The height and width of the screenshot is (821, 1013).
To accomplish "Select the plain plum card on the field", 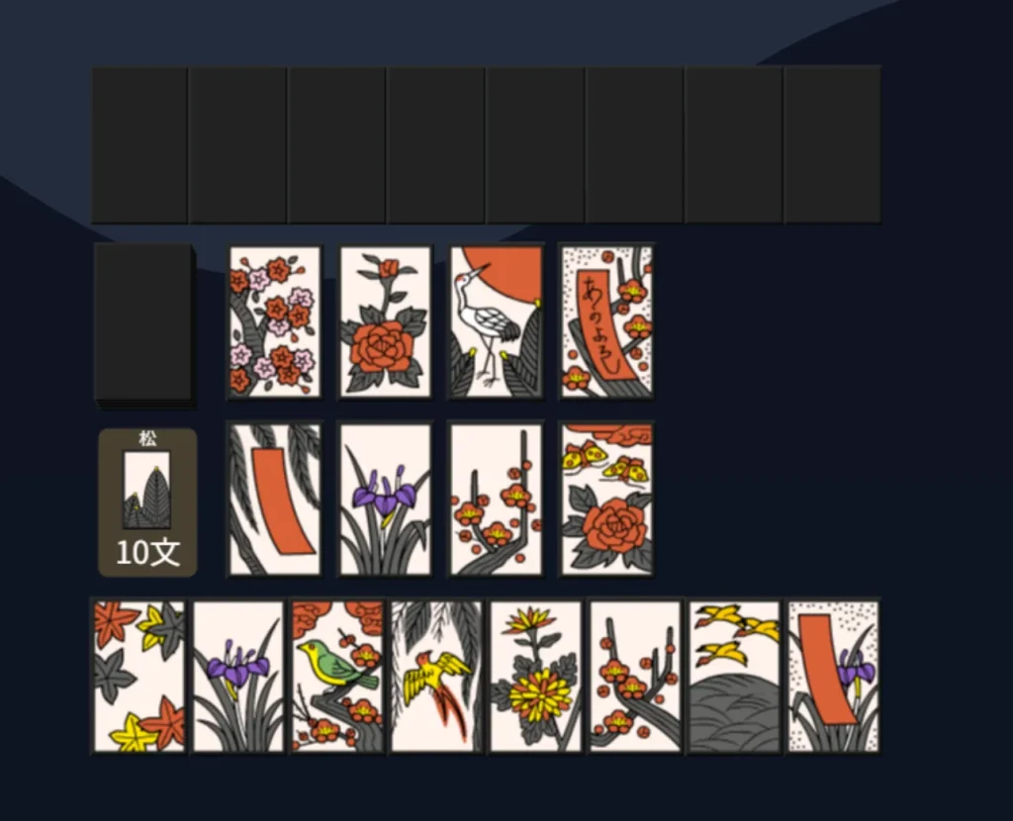I will tap(497, 499).
